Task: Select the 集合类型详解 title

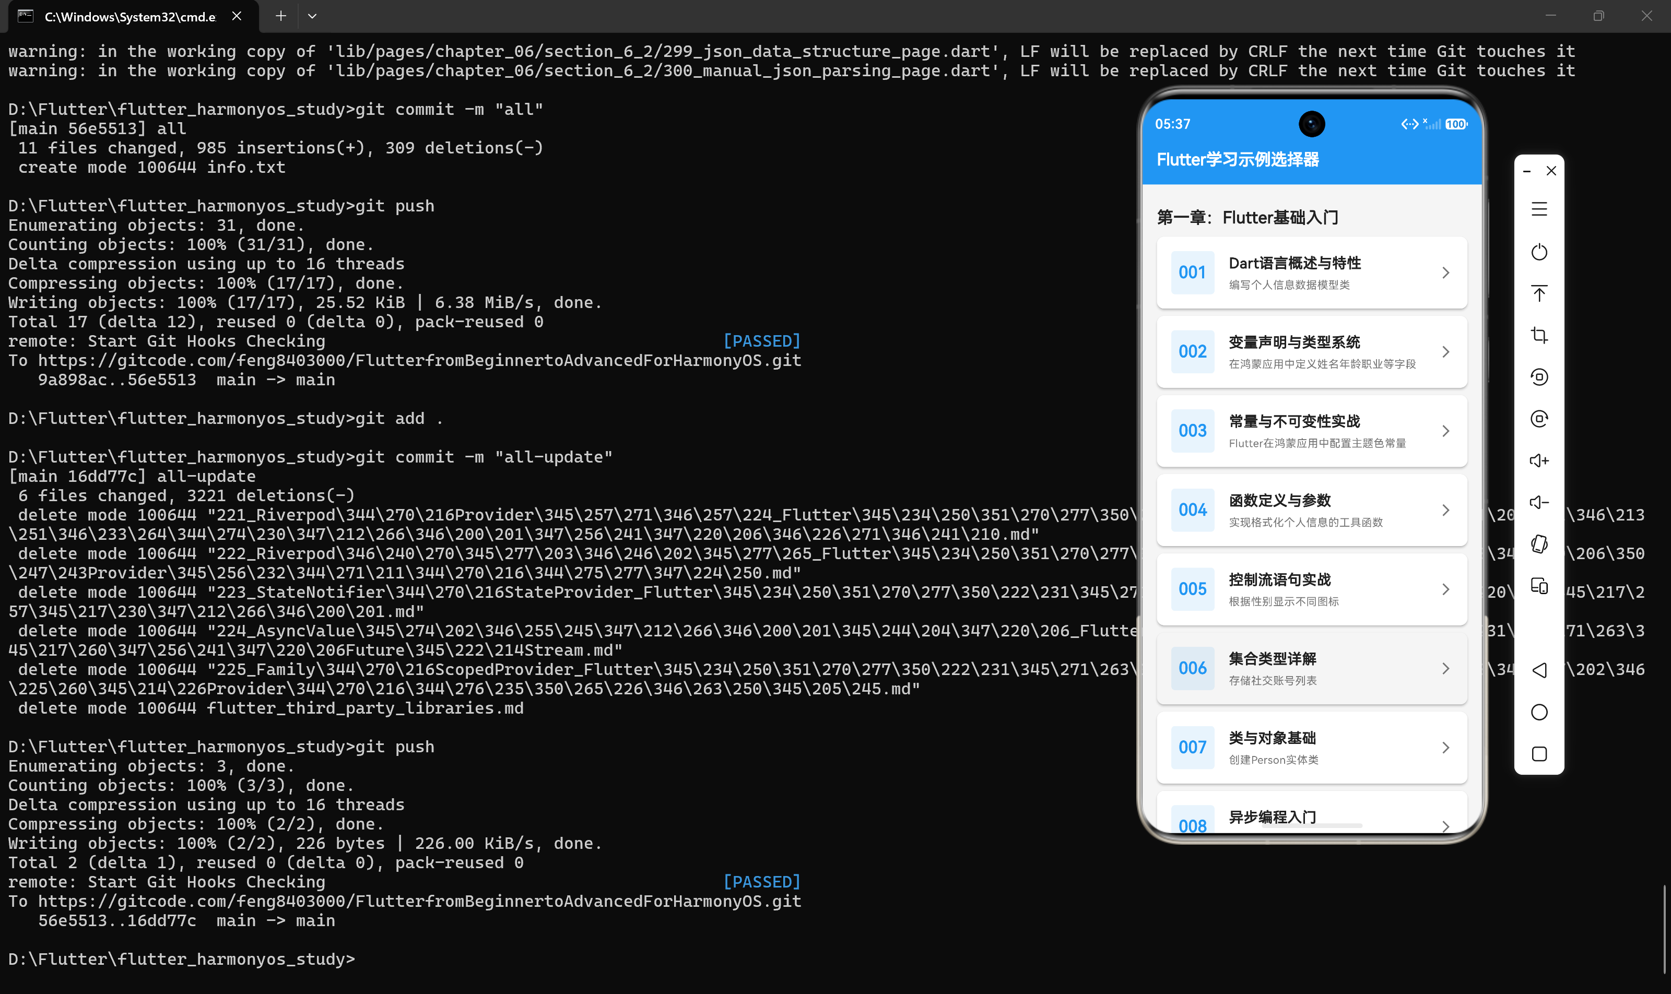Action: coord(1273,658)
